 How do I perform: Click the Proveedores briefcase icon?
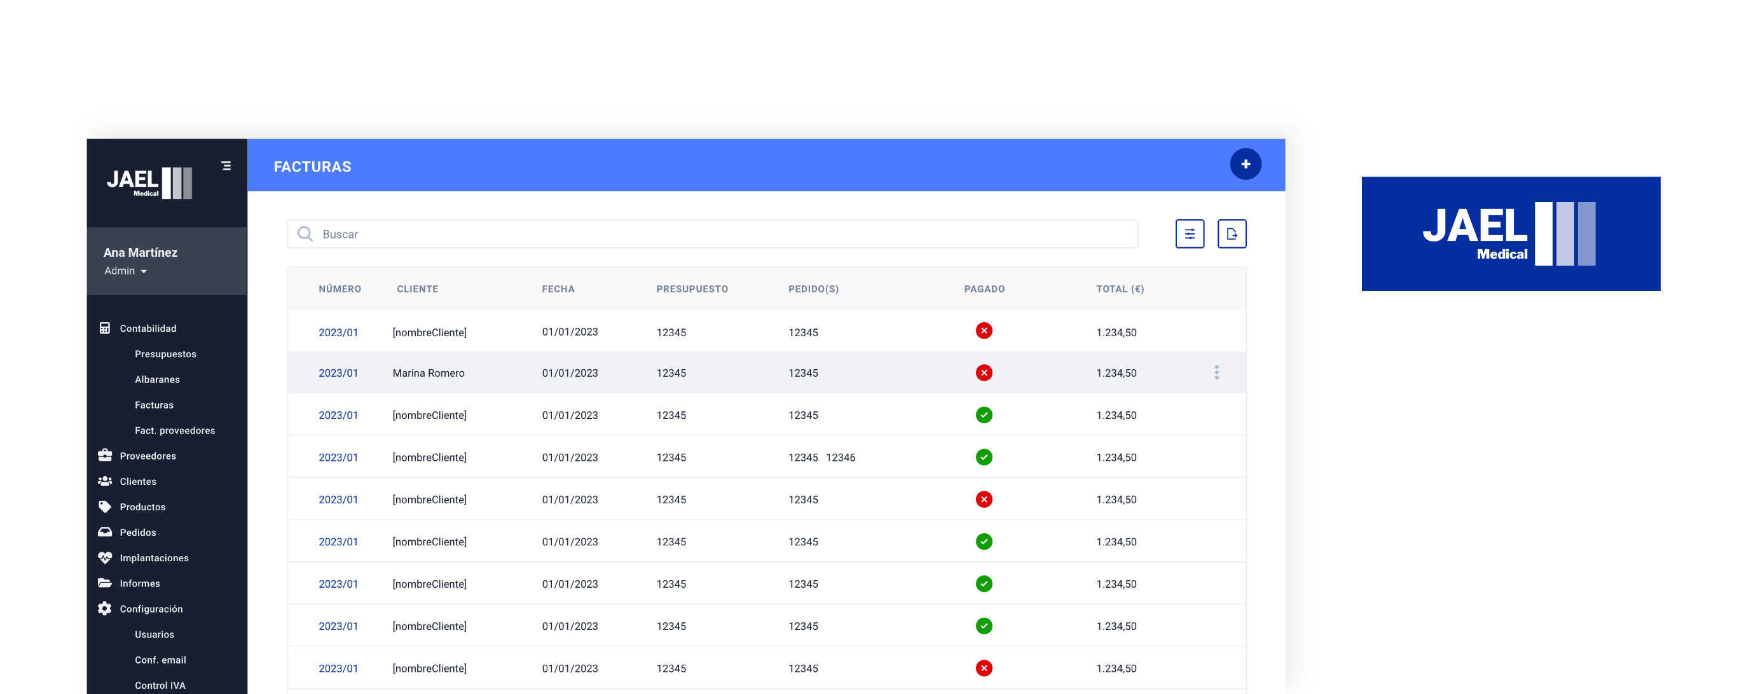[x=104, y=456]
